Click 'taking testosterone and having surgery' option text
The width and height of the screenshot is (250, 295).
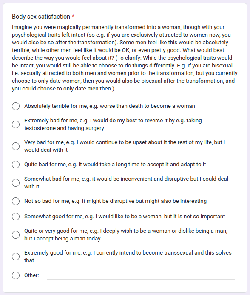[x=113, y=124]
